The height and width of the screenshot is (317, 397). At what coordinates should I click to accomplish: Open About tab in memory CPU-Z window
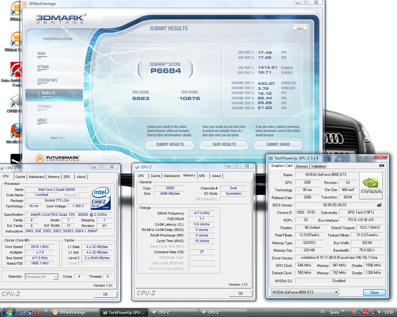pos(216,176)
